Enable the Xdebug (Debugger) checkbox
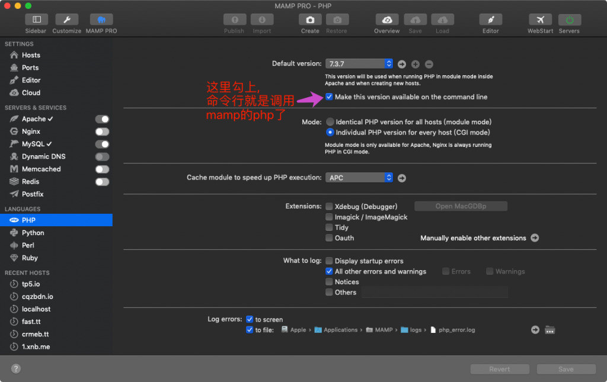 tap(330, 206)
